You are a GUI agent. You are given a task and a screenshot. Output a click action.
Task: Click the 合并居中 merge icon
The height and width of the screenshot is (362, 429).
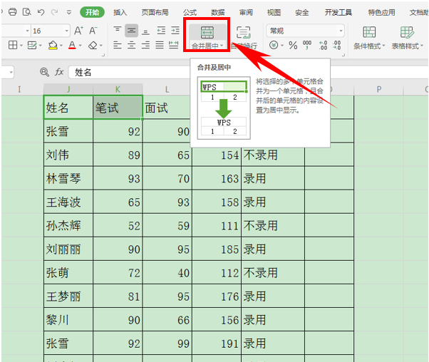tap(207, 32)
